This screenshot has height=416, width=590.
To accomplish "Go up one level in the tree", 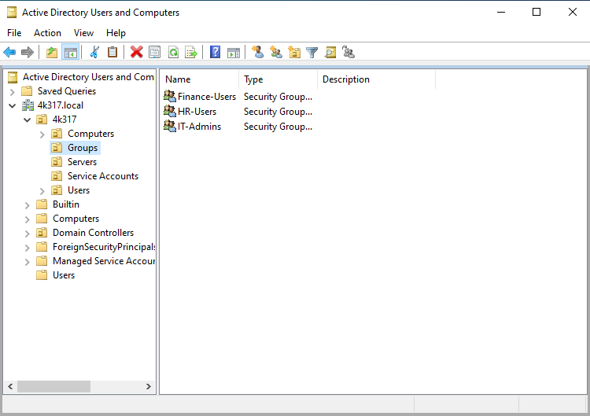I will (x=52, y=52).
